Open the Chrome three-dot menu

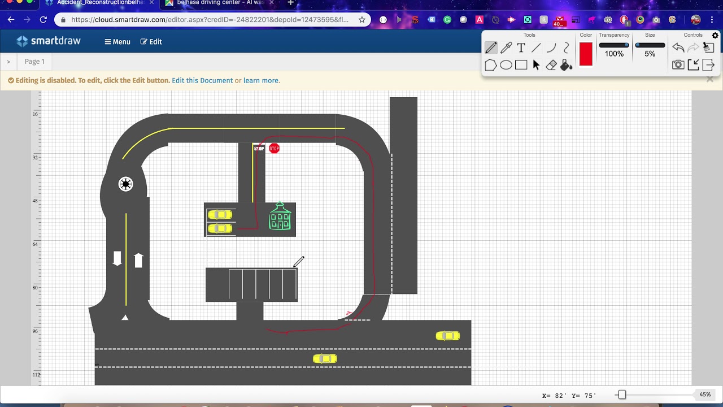pyautogui.click(x=713, y=20)
